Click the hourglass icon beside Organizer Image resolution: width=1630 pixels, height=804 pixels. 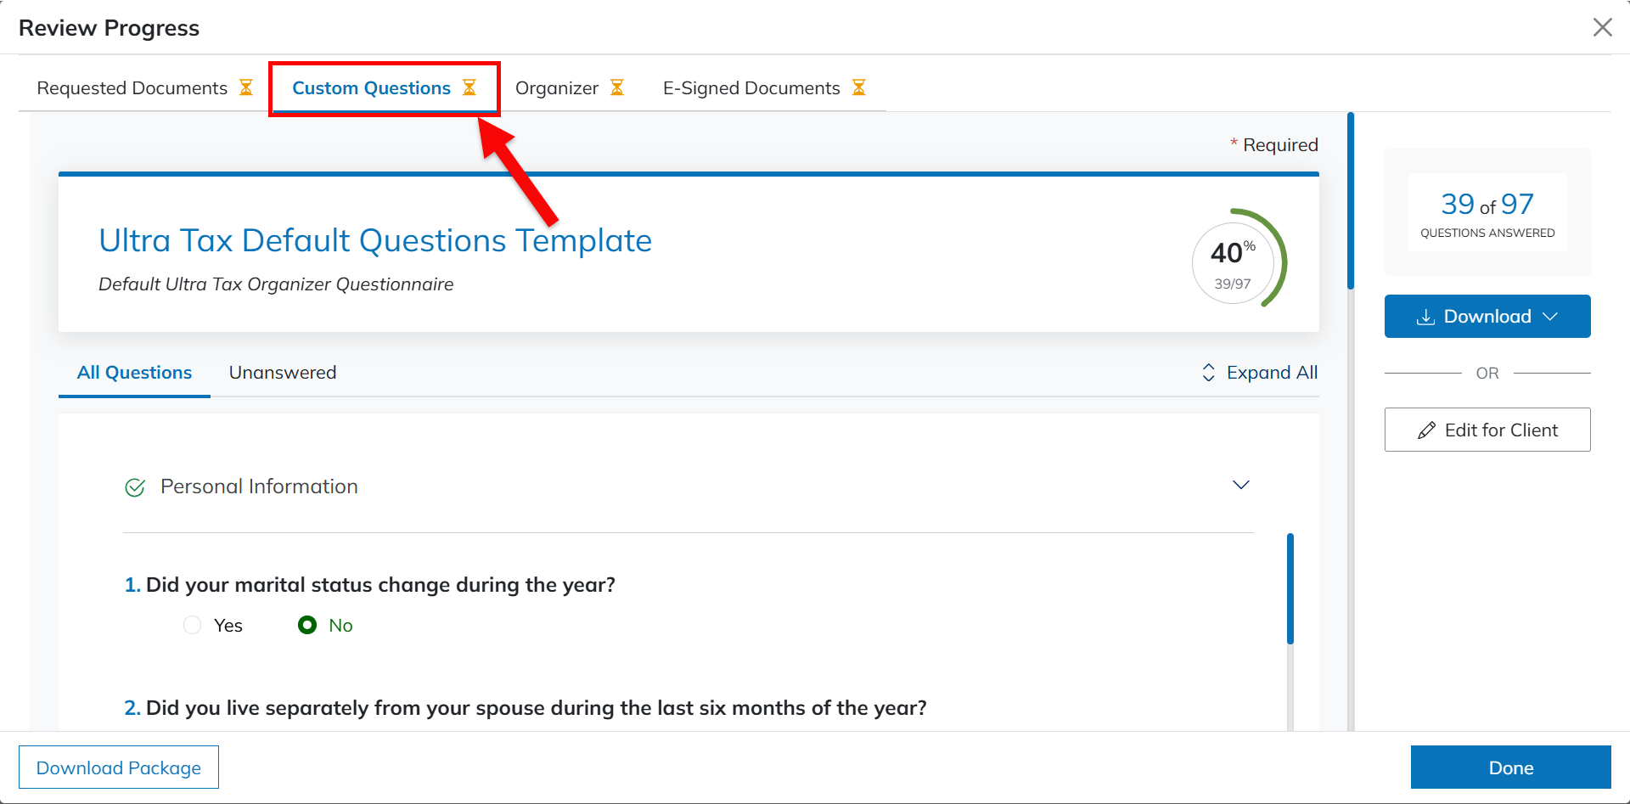[x=617, y=87]
